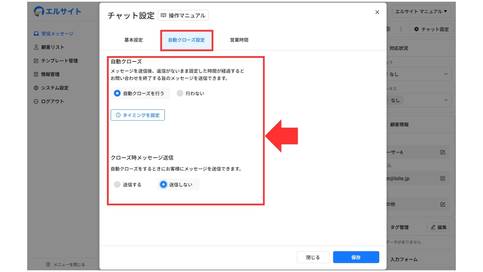Screen dimensions: 483x272
Task: Select 自動クローズを行う radio button
Action: point(117,93)
